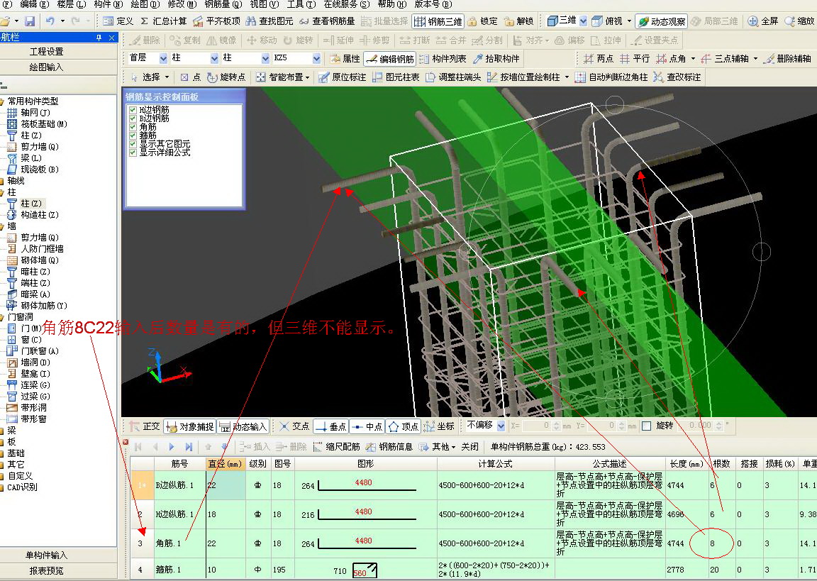The height and width of the screenshot is (581, 817).
Task: Open 查看钢筋量 rebar quantity viewer
Action: pyautogui.click(x=327, y=21)
